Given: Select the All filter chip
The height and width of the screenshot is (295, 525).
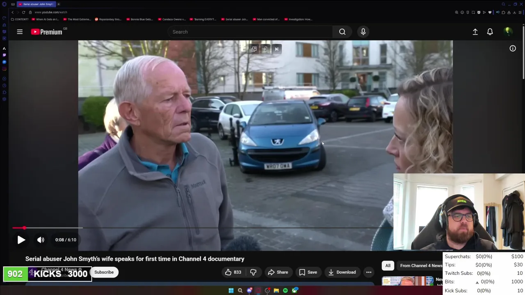Looking at the screenshot, I should [x=388, y=265].
